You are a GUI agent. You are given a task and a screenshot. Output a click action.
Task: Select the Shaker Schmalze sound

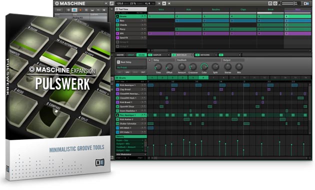(131, 123)
